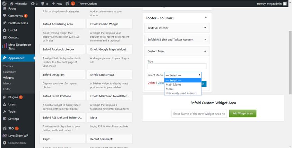Select the Recent Comments widget
This screenshot has width=292, height=148.
tap(110, 139)
